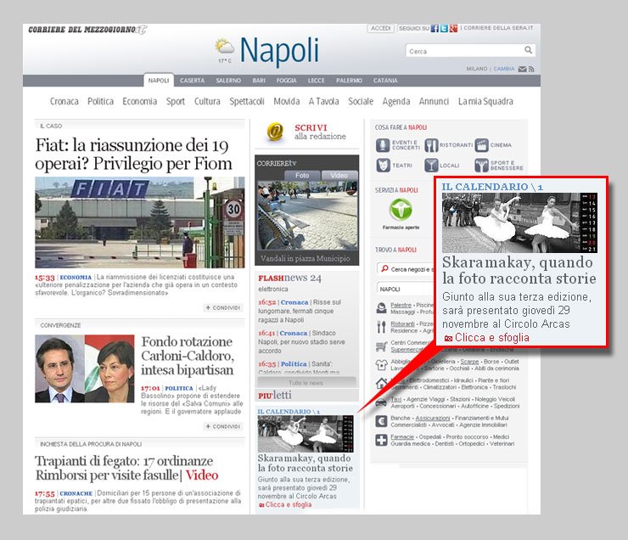Viewport: 628px width, 540px height.
Task: Click the golden @ Scrivi icon
Action: pos(275,132)
